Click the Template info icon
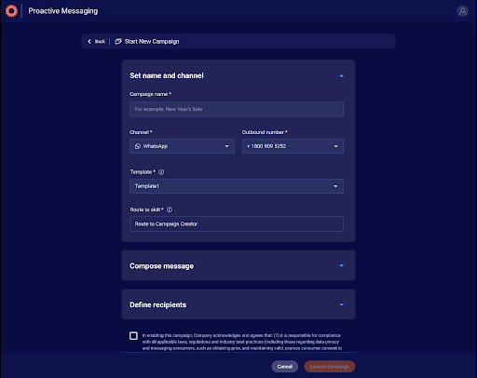This screenshot has width=477, height=378. (x=161, y=172)
